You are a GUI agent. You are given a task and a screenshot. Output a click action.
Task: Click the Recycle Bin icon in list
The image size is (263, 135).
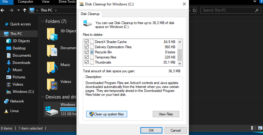(x=92, y=52)
